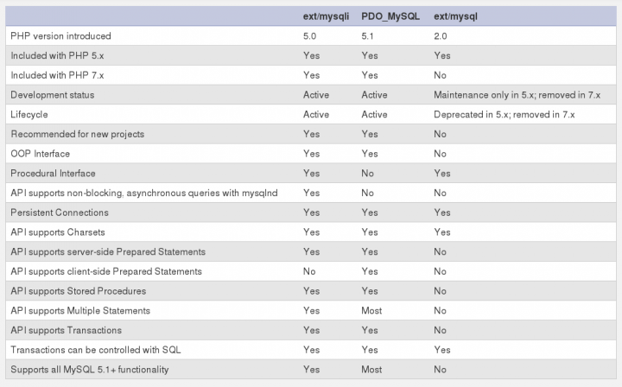Click "Supports all MySQL 5.1+ functionality" label
The image size is (622, 387).
89,370
